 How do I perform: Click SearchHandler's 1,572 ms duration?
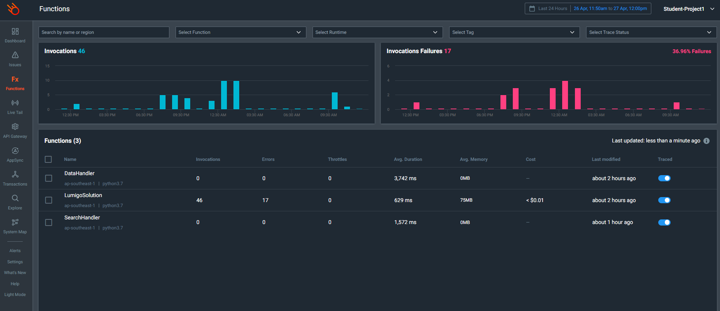click(405, 222)
